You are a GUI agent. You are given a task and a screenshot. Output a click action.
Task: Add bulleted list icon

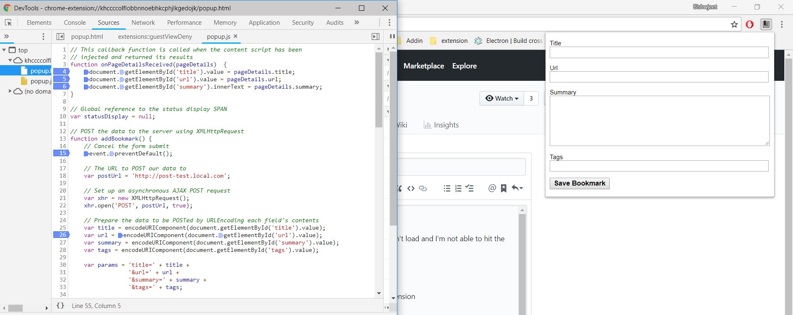point(447,188)
